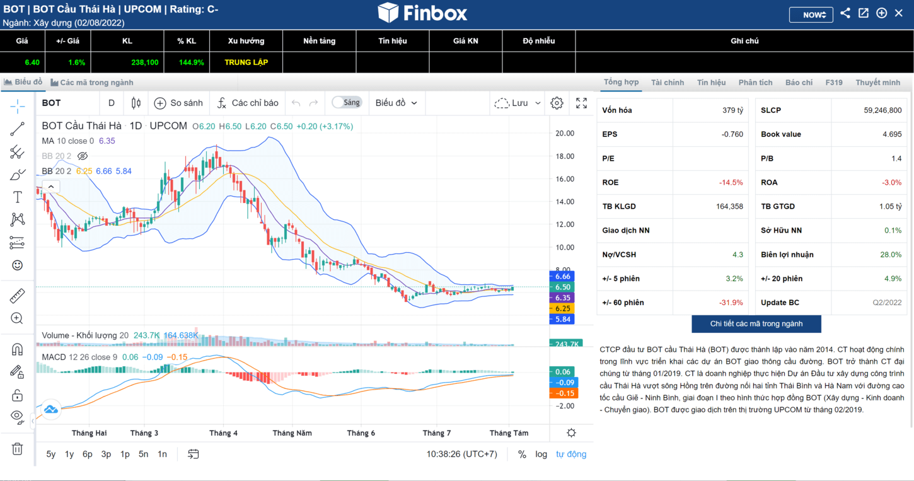The width and height of the screenshot is (914, 481).
Task: Lock all drawing tools
Action: pyautogui.click(x=17, y=395)
